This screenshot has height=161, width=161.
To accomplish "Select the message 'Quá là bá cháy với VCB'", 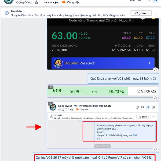I will point(123,79).
